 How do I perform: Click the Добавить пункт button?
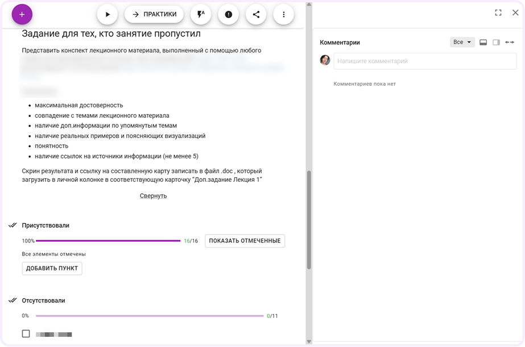(52, 268)
